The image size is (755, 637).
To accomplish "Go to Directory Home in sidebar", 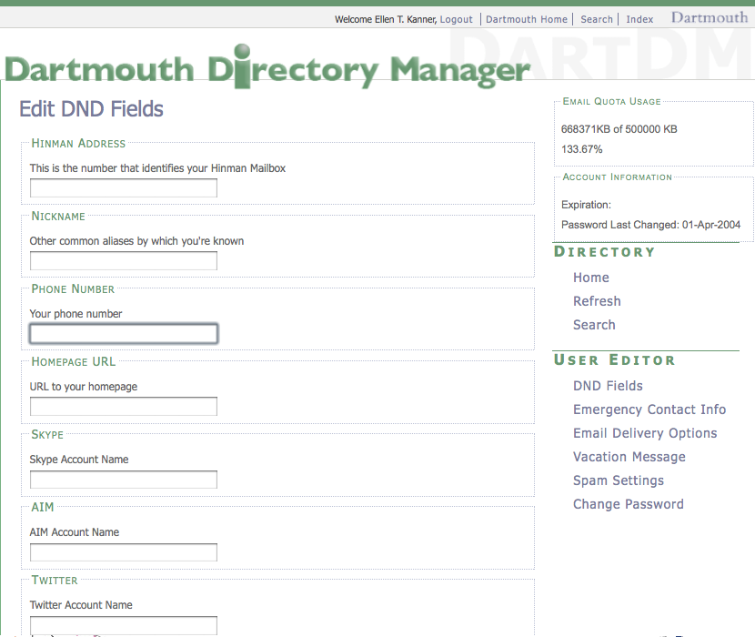I will pos(590,278).
